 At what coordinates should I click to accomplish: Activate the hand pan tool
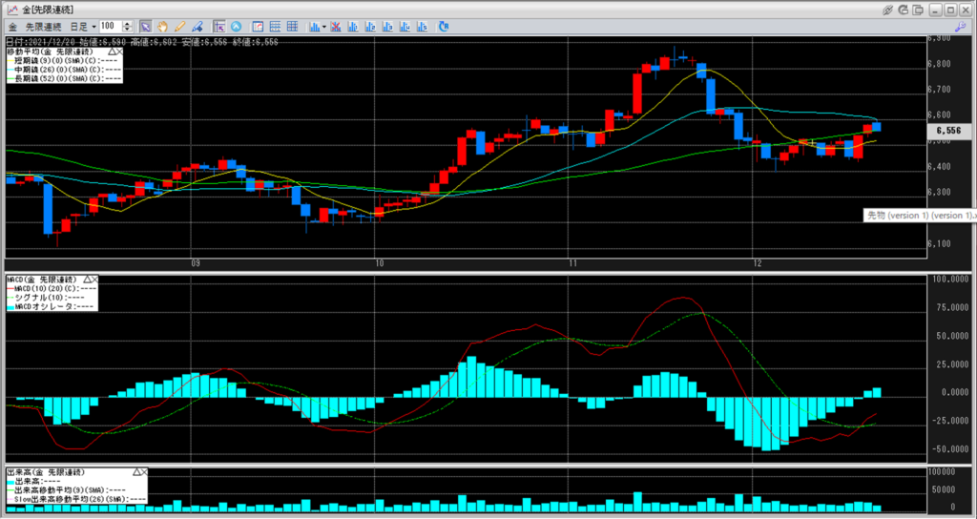pyautogui.click(x=162, y=26)
